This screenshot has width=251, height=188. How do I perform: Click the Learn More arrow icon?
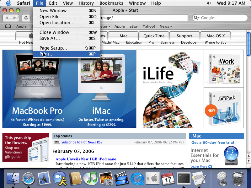coord(210,167)
